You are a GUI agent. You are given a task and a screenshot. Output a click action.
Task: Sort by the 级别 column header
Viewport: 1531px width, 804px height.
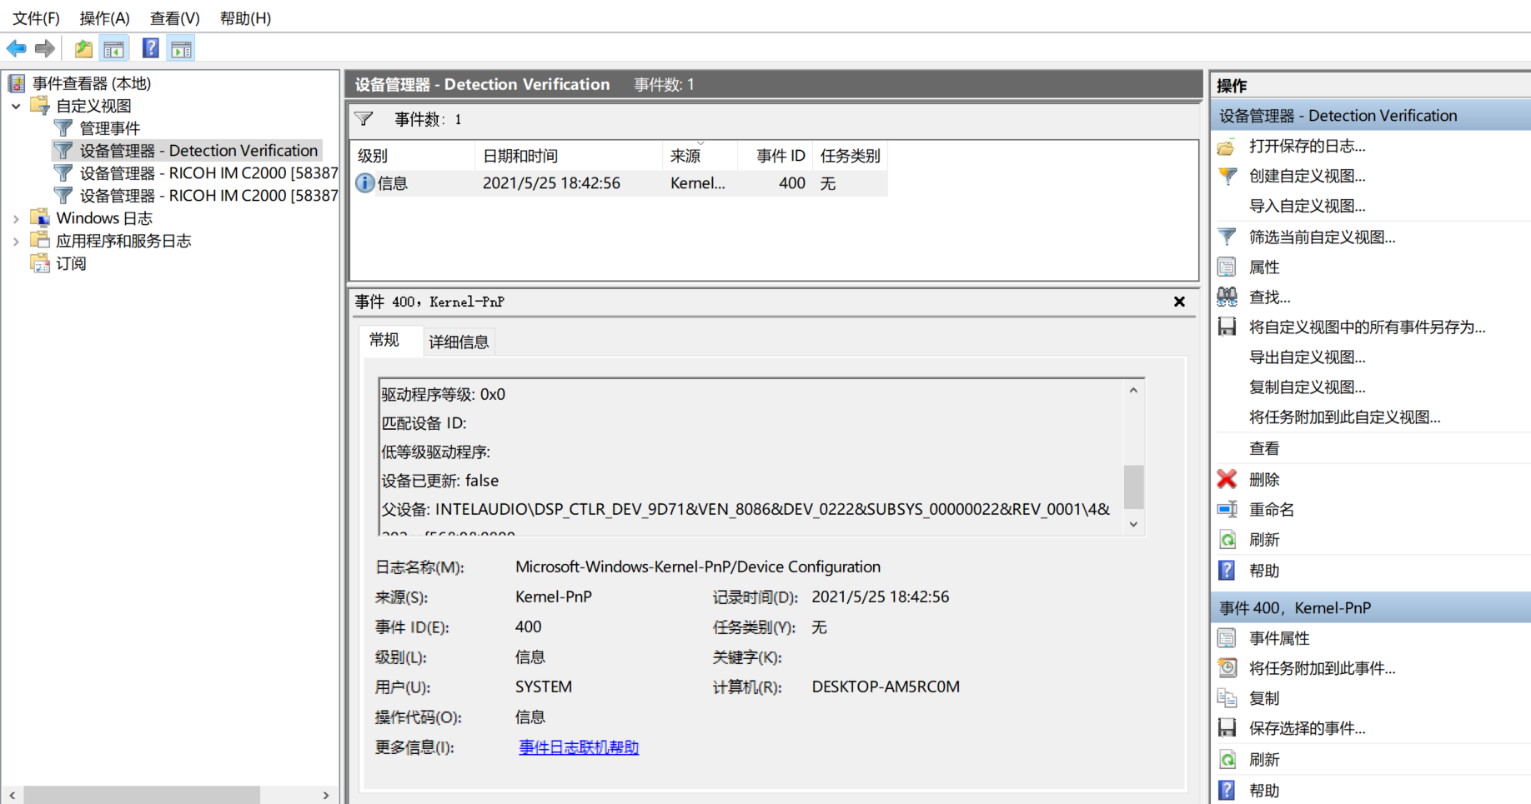pos(412,156)
